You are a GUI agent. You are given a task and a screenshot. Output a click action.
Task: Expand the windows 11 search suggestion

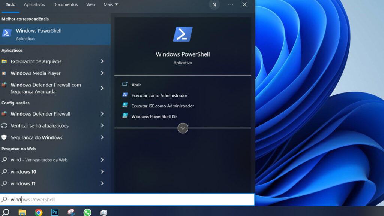(102, 183)
